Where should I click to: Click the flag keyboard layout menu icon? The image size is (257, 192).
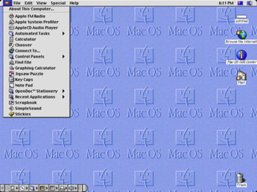(x=240, y=3)
